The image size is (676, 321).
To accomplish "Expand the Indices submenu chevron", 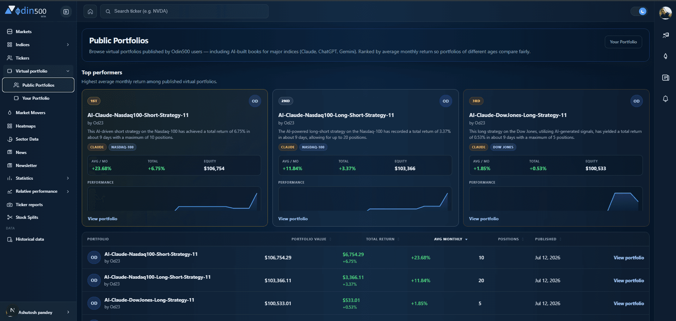I will [68, 45].
